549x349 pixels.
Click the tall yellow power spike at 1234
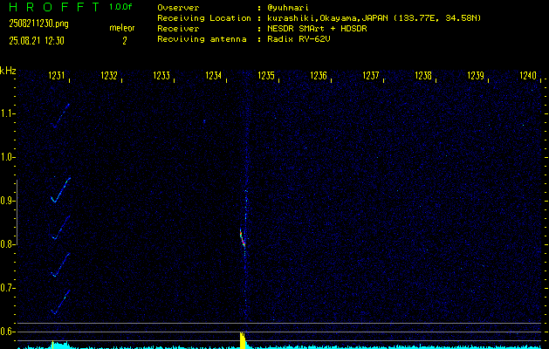tap(243, 340)
